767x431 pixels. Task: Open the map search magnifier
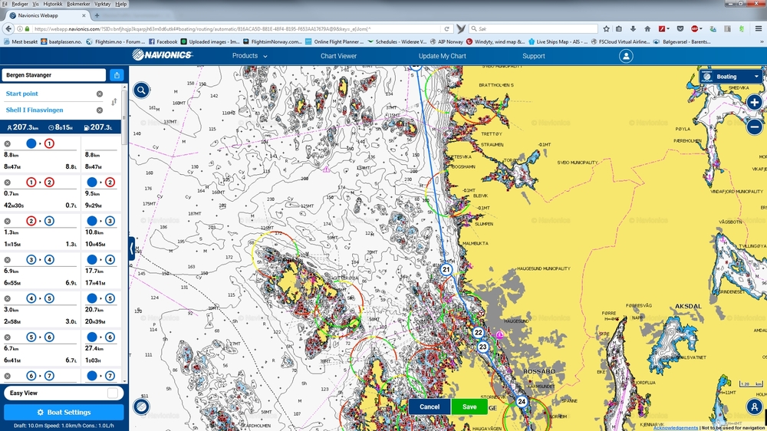pos(141,90)
